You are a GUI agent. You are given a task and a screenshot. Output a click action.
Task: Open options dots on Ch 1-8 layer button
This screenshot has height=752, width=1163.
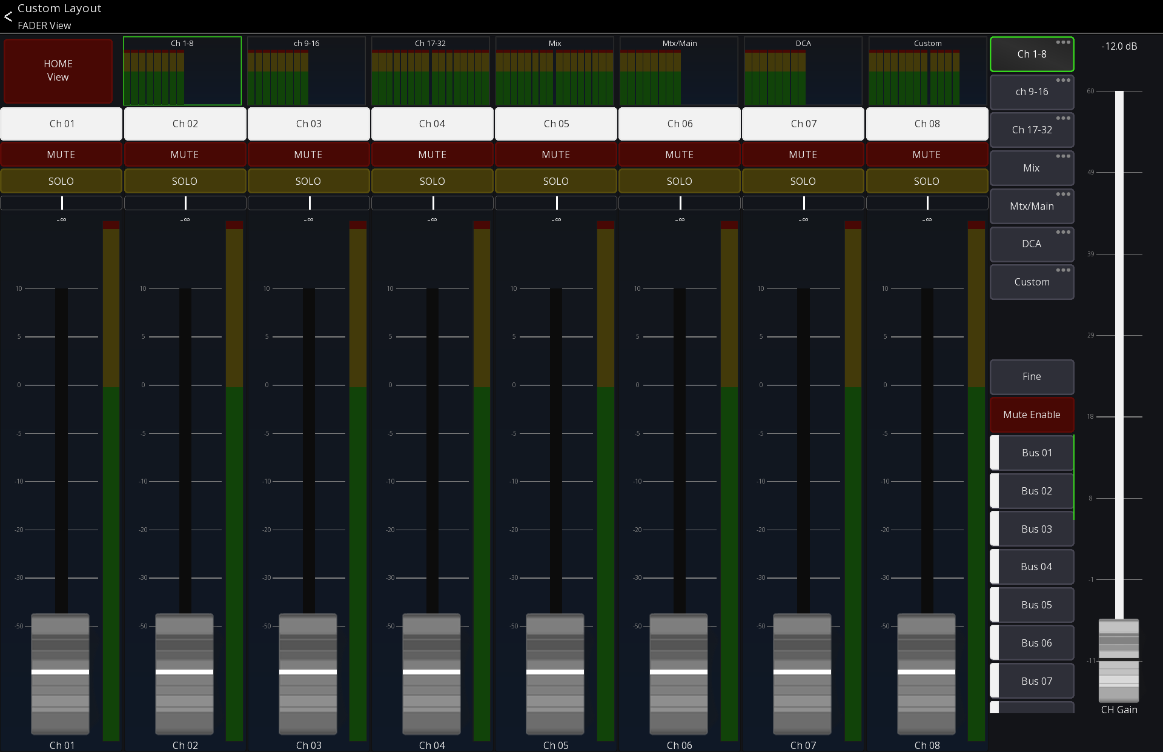[x=1063, y=42]
